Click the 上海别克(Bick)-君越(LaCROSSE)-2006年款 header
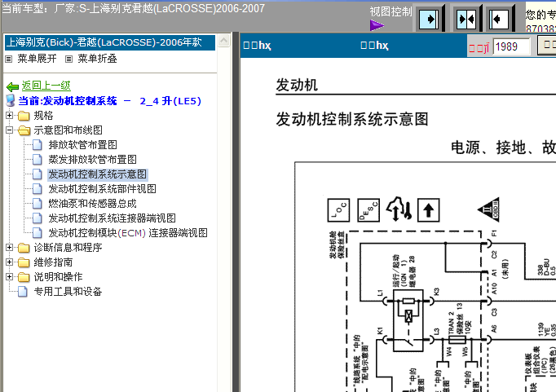This screenshot has height=392, width=556. [x=110, y=42]
